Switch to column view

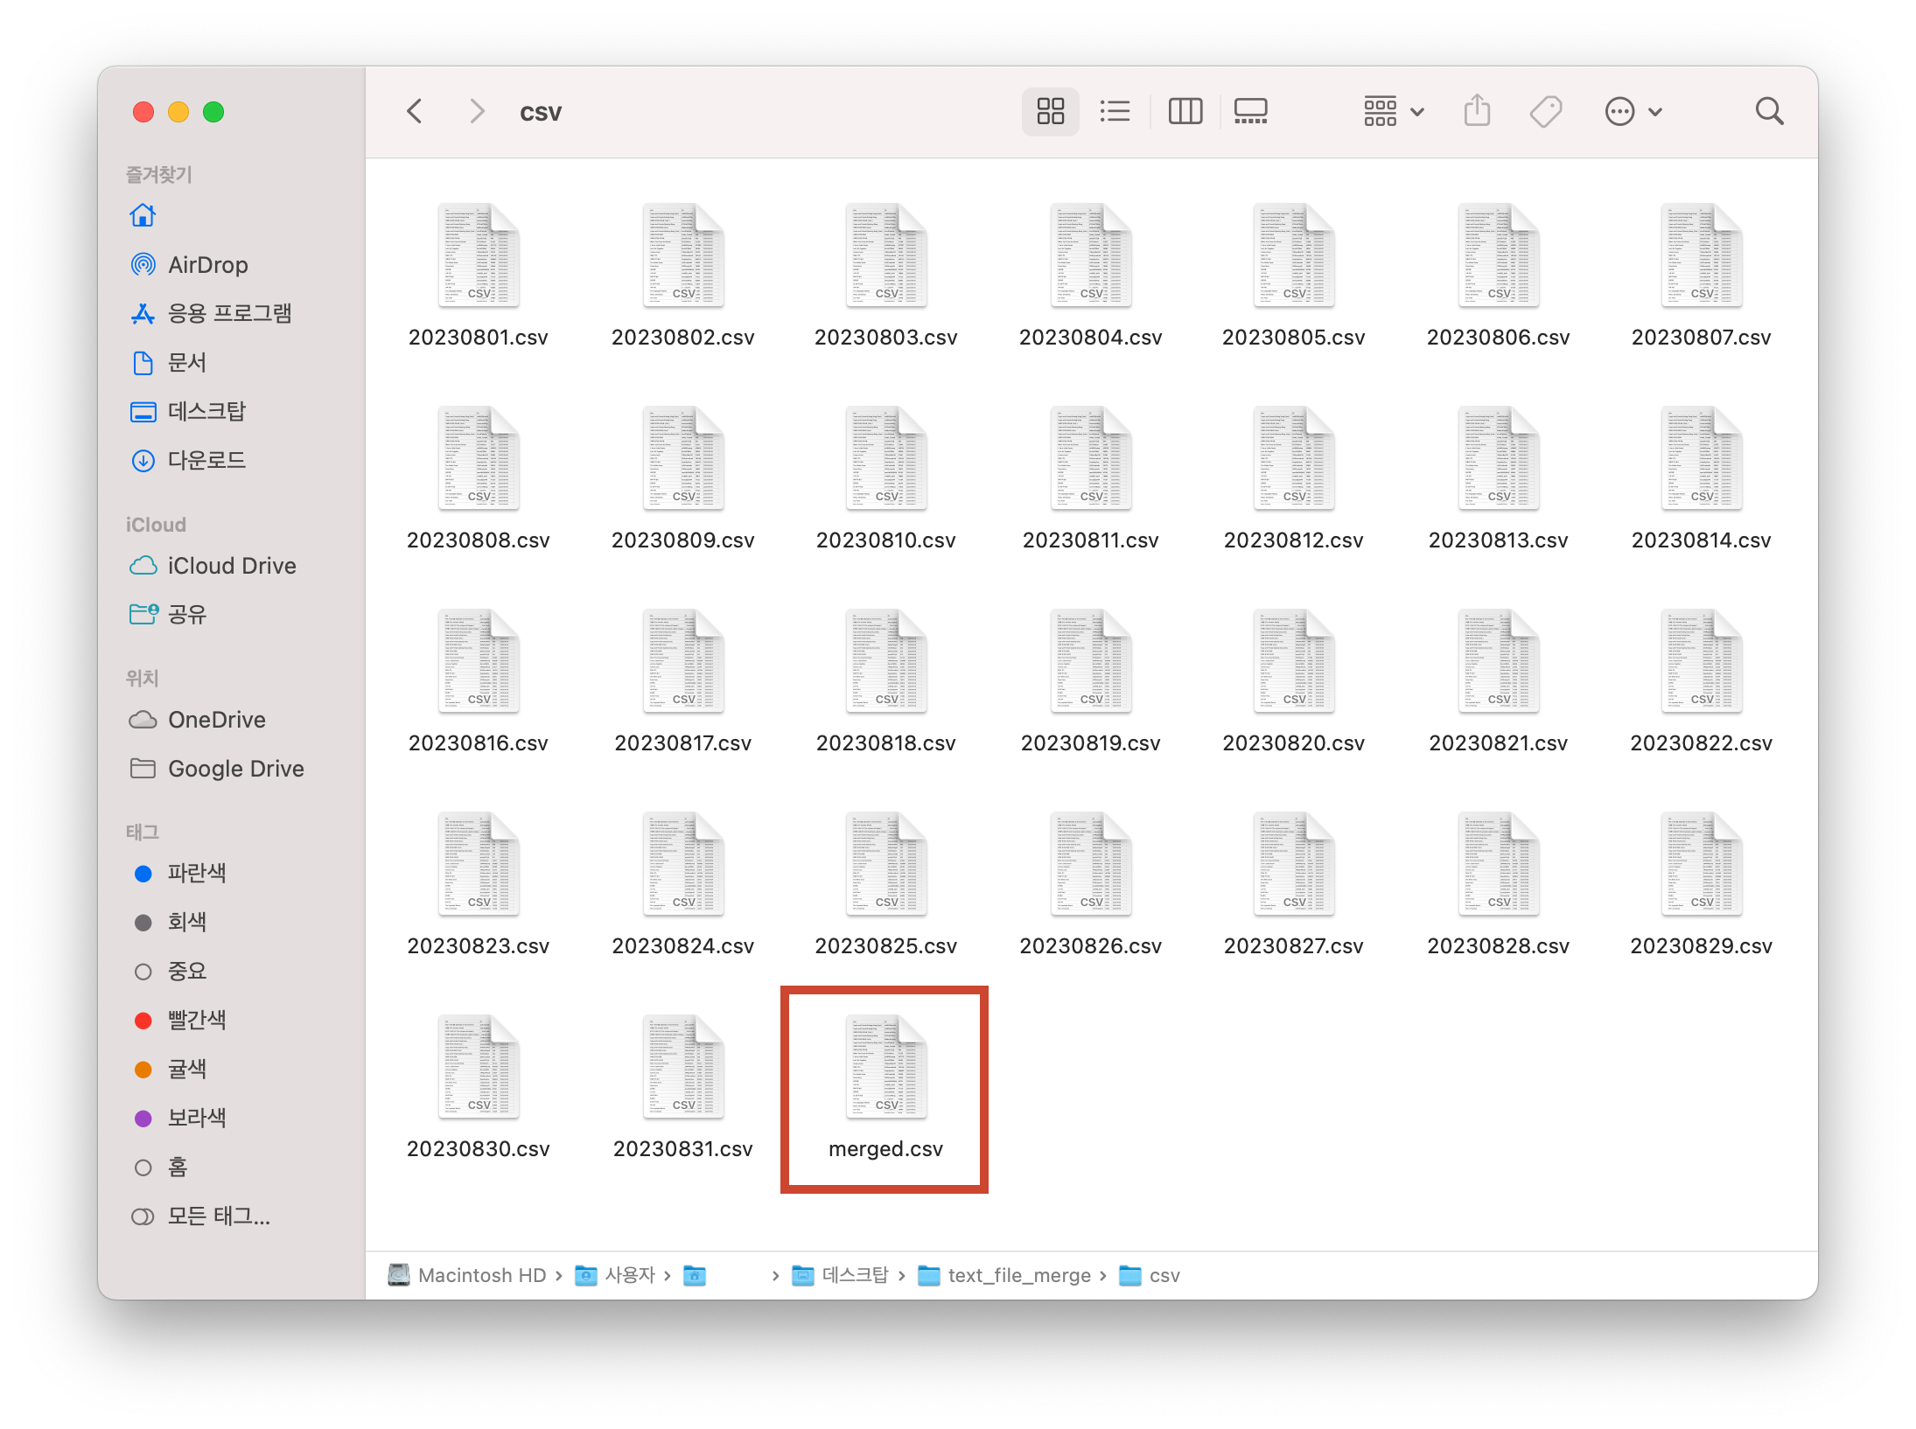tap(1185, 111)
